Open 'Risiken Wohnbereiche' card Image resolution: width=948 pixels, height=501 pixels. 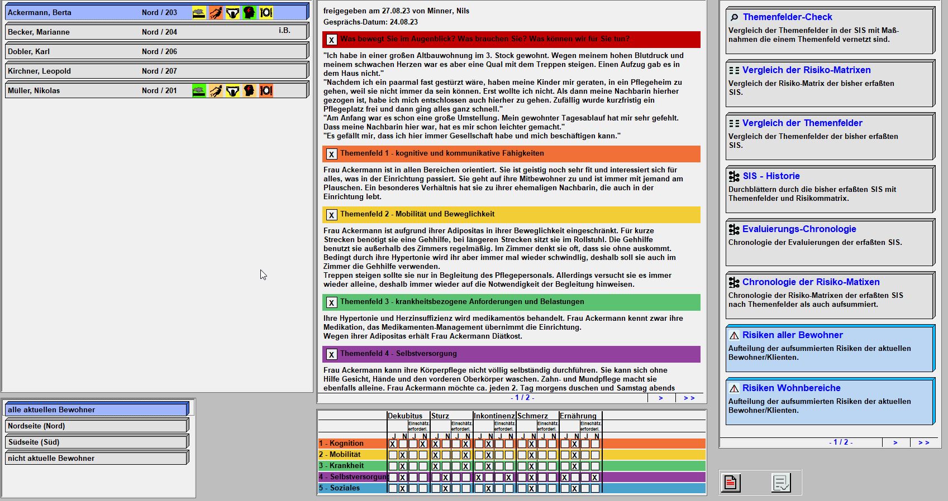(x=830, y=402)
